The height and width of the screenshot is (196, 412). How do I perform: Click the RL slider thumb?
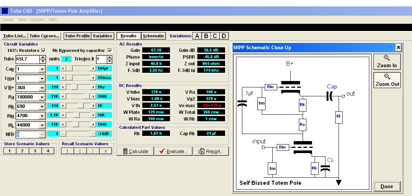[75, 124]
